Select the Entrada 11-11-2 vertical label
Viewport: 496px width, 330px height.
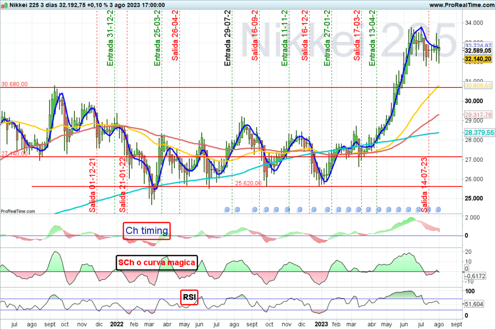[284, 38]
